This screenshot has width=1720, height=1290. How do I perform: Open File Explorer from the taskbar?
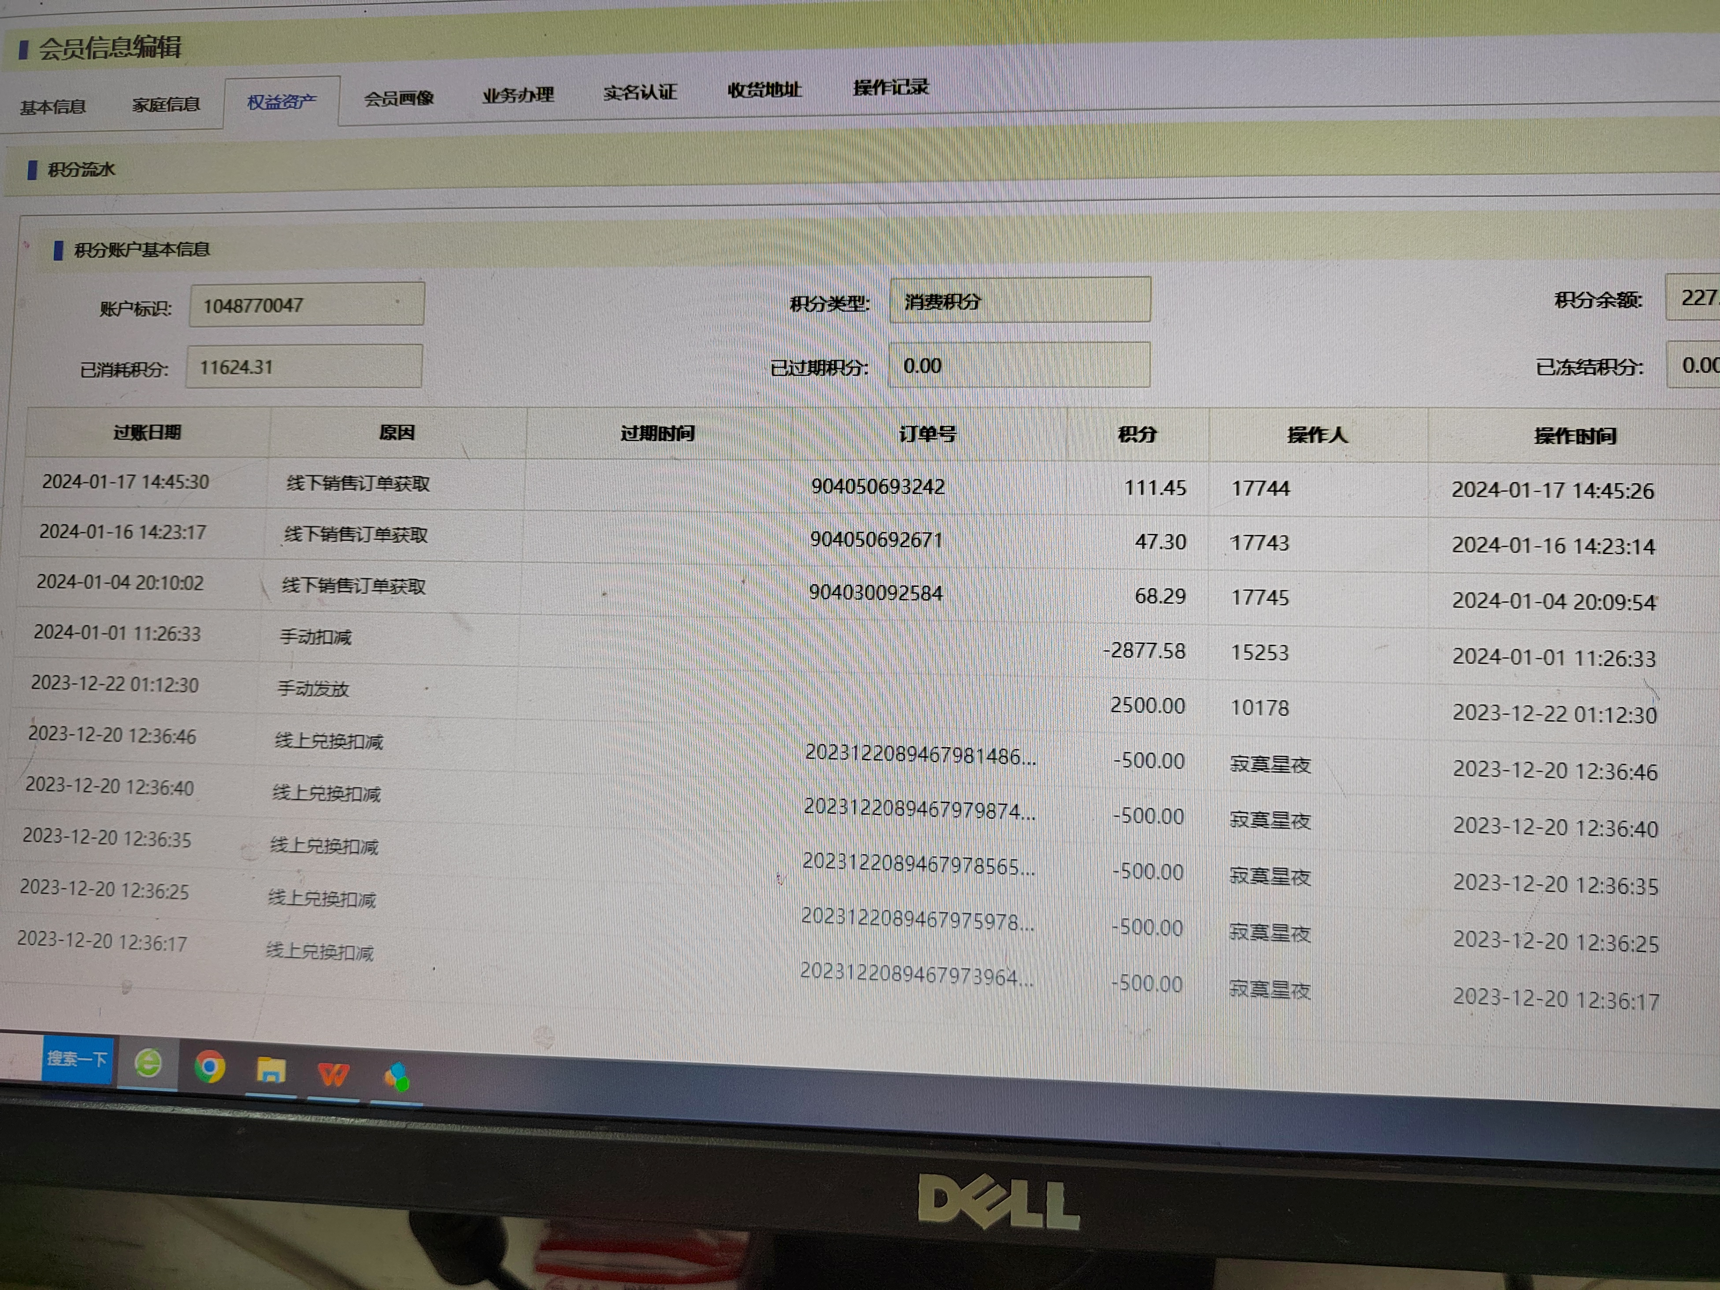coord(271,1071)
